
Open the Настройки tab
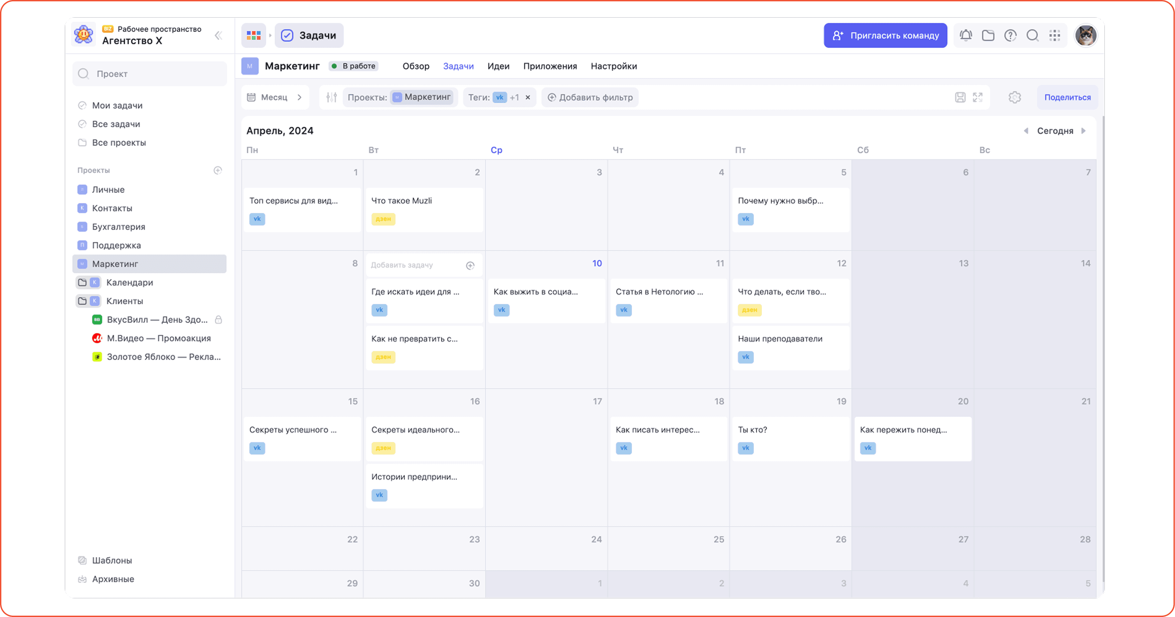click(614, 66)
